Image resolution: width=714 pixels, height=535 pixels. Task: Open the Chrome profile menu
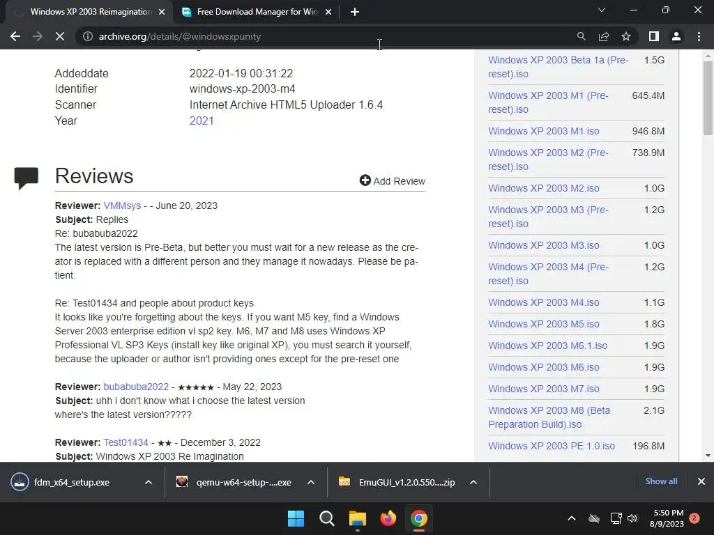coord(676,36)
